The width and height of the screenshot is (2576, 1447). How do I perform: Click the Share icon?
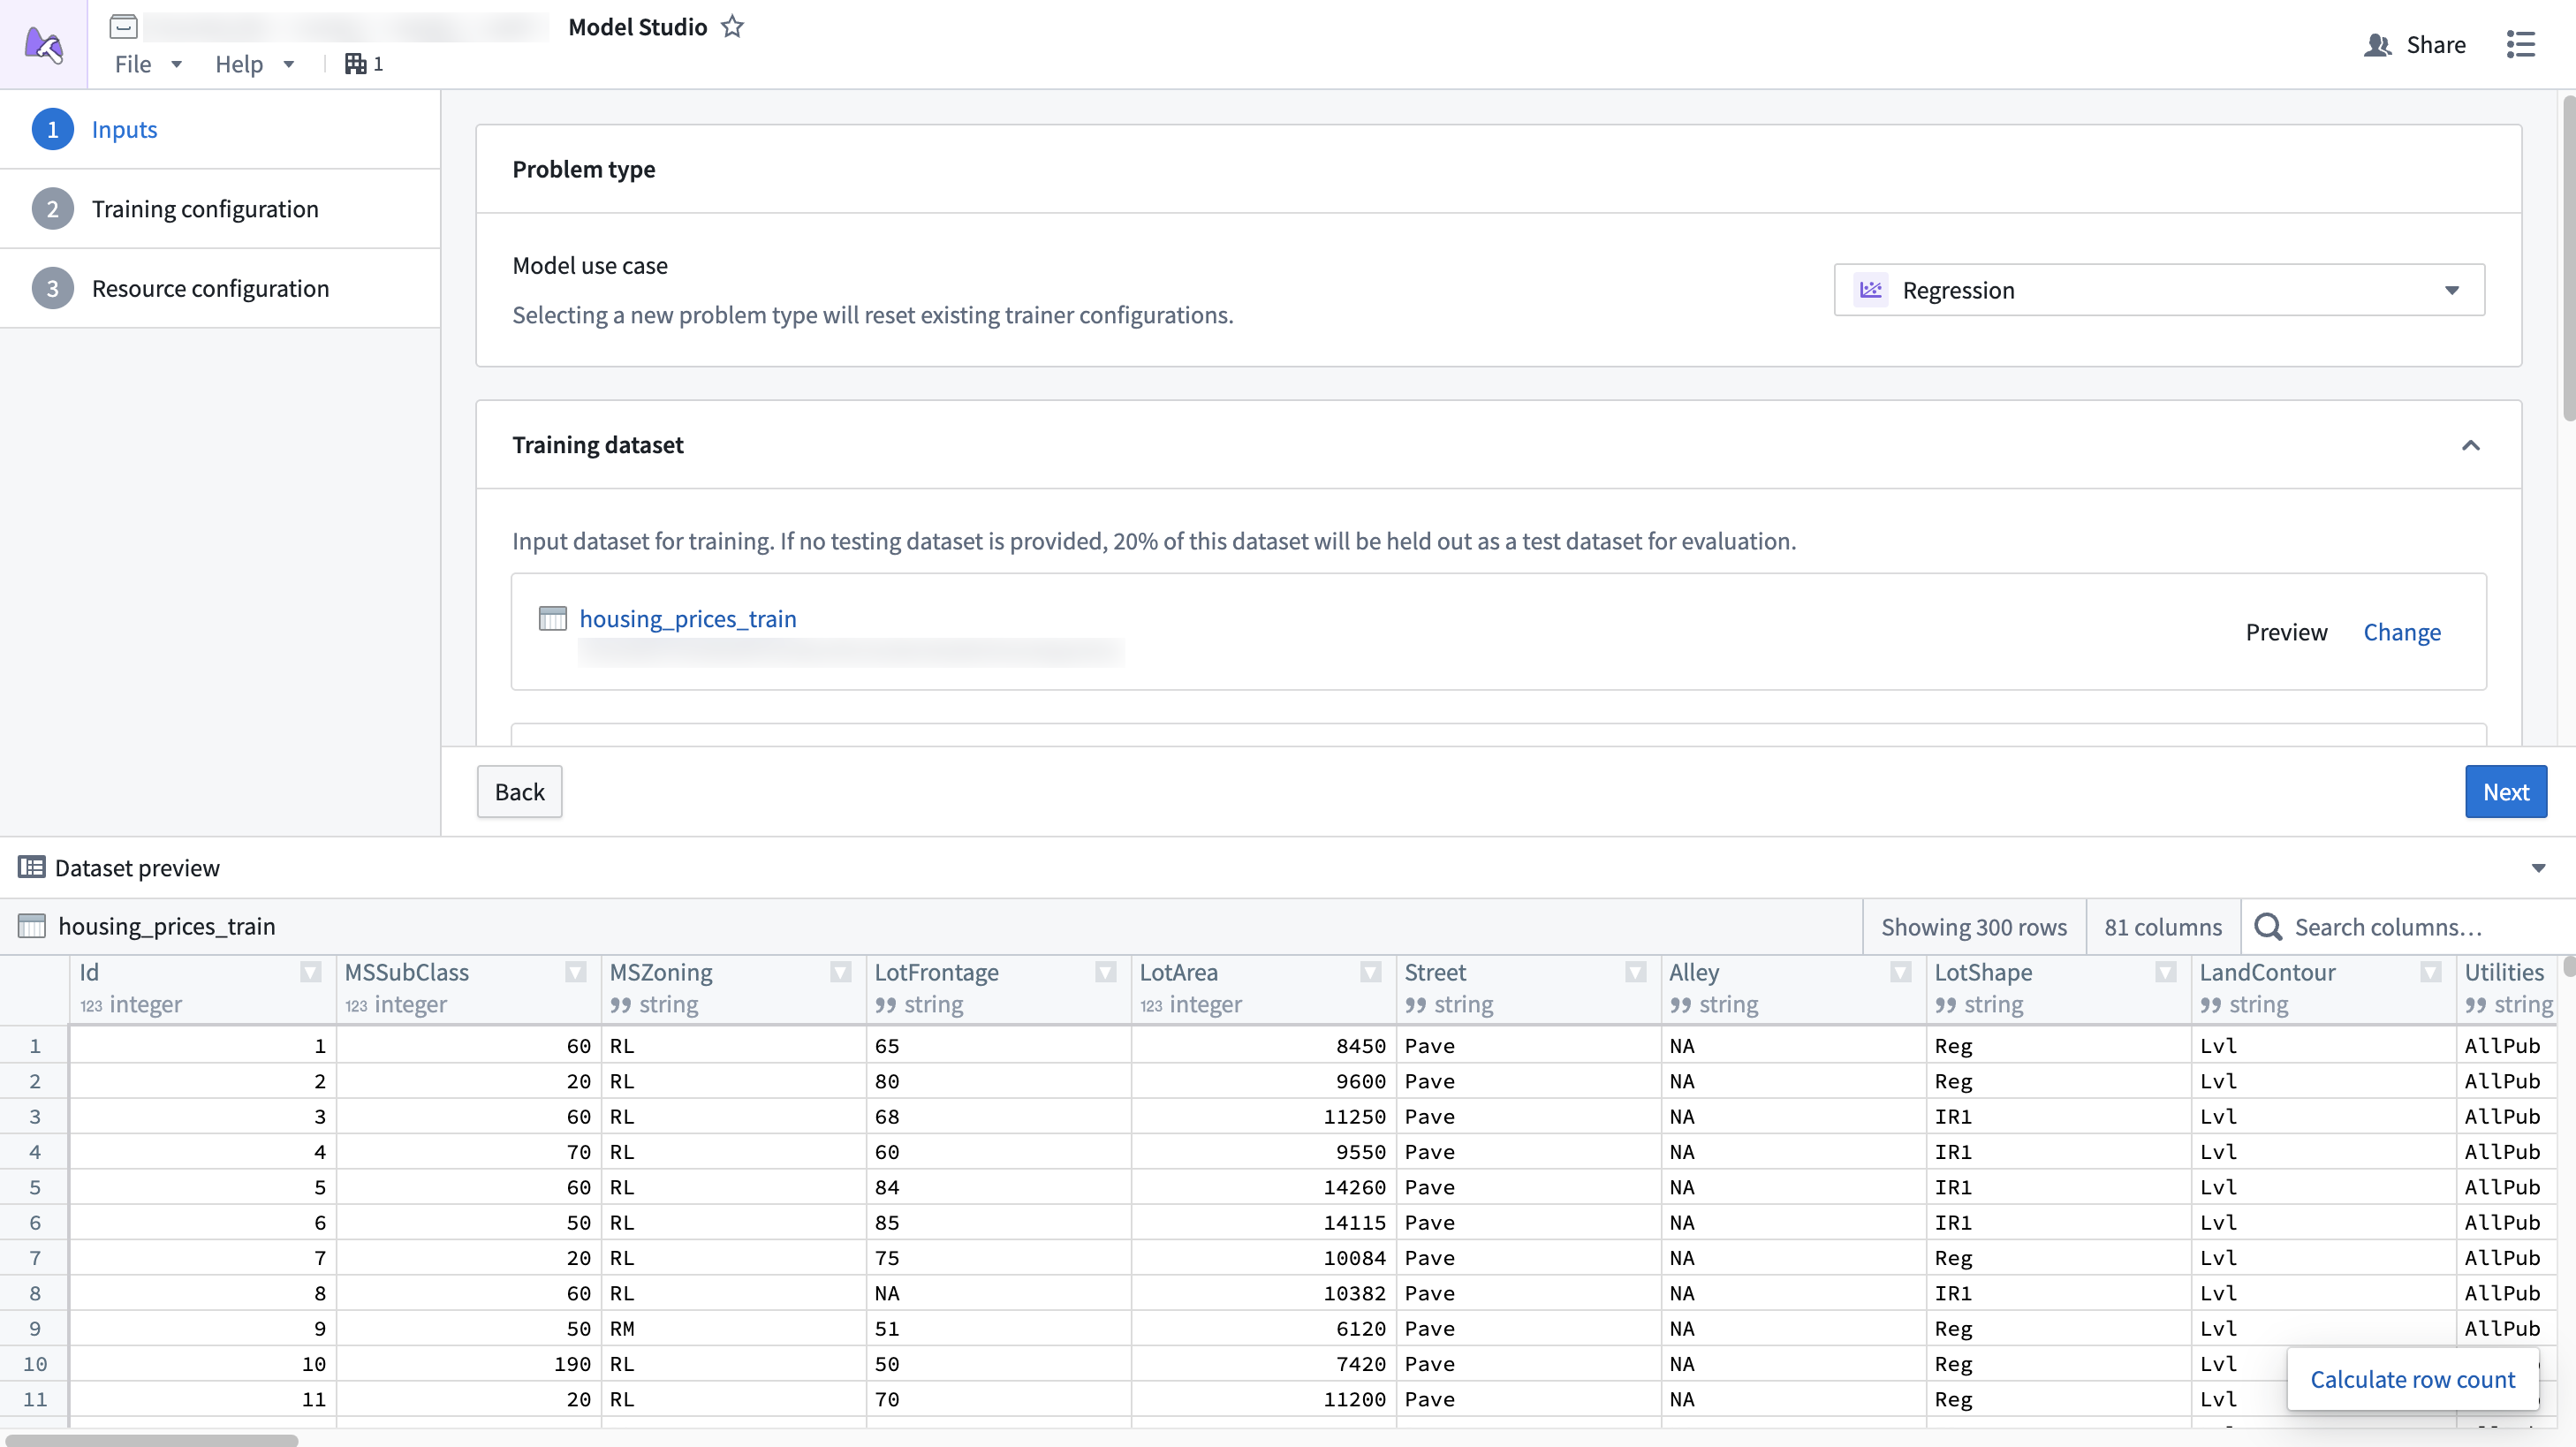coord(2379,44)
